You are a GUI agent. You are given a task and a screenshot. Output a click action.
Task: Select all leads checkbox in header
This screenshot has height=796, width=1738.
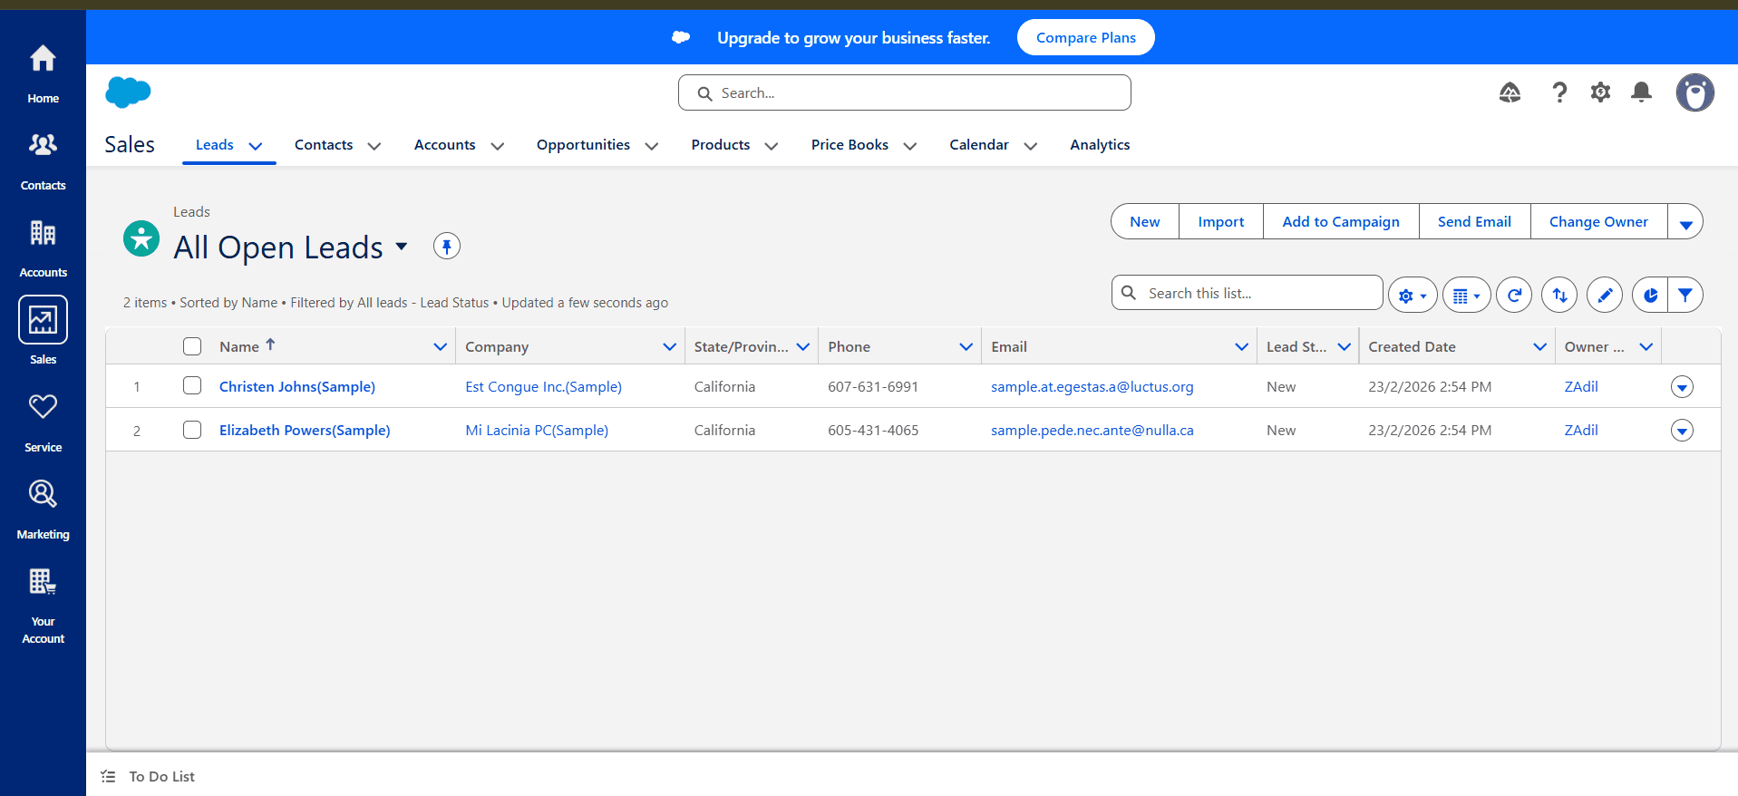pyautogui.click(x=192, y=346)
